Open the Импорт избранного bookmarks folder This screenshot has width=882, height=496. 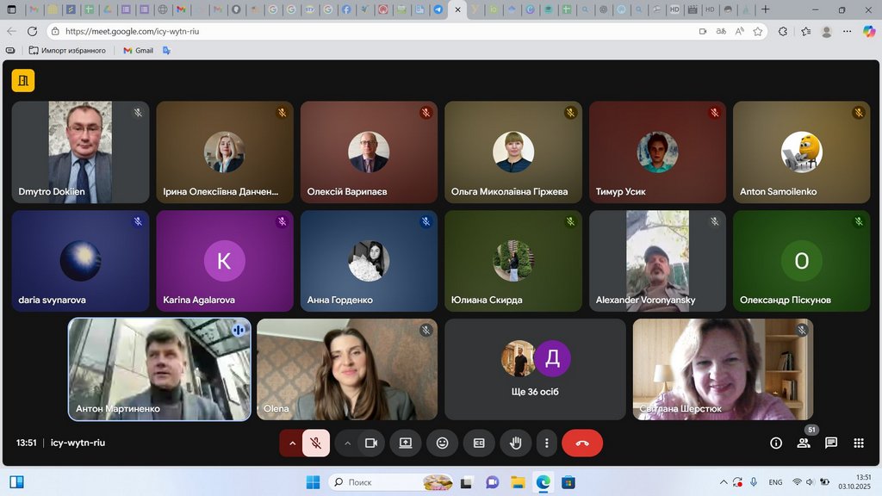pyautogui.click(x=67, y=51)
